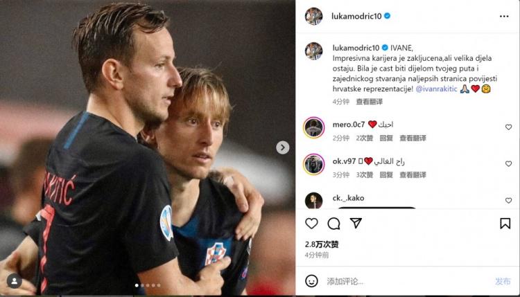Open mero.0c7's profile avatar
The height and width of the screenshot is (297, 520).
tap(313, 127)
